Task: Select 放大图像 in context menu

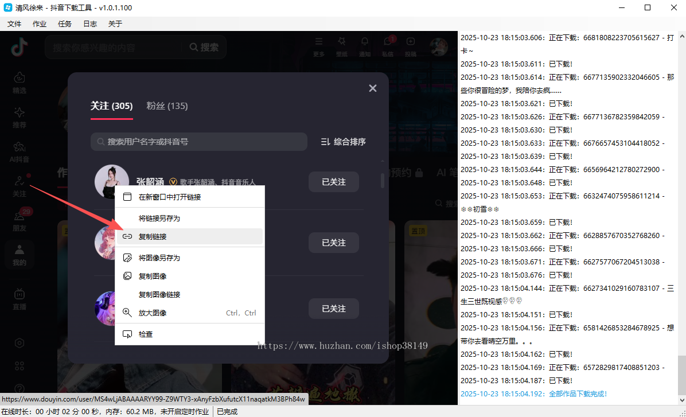Action: pos(189,313)
